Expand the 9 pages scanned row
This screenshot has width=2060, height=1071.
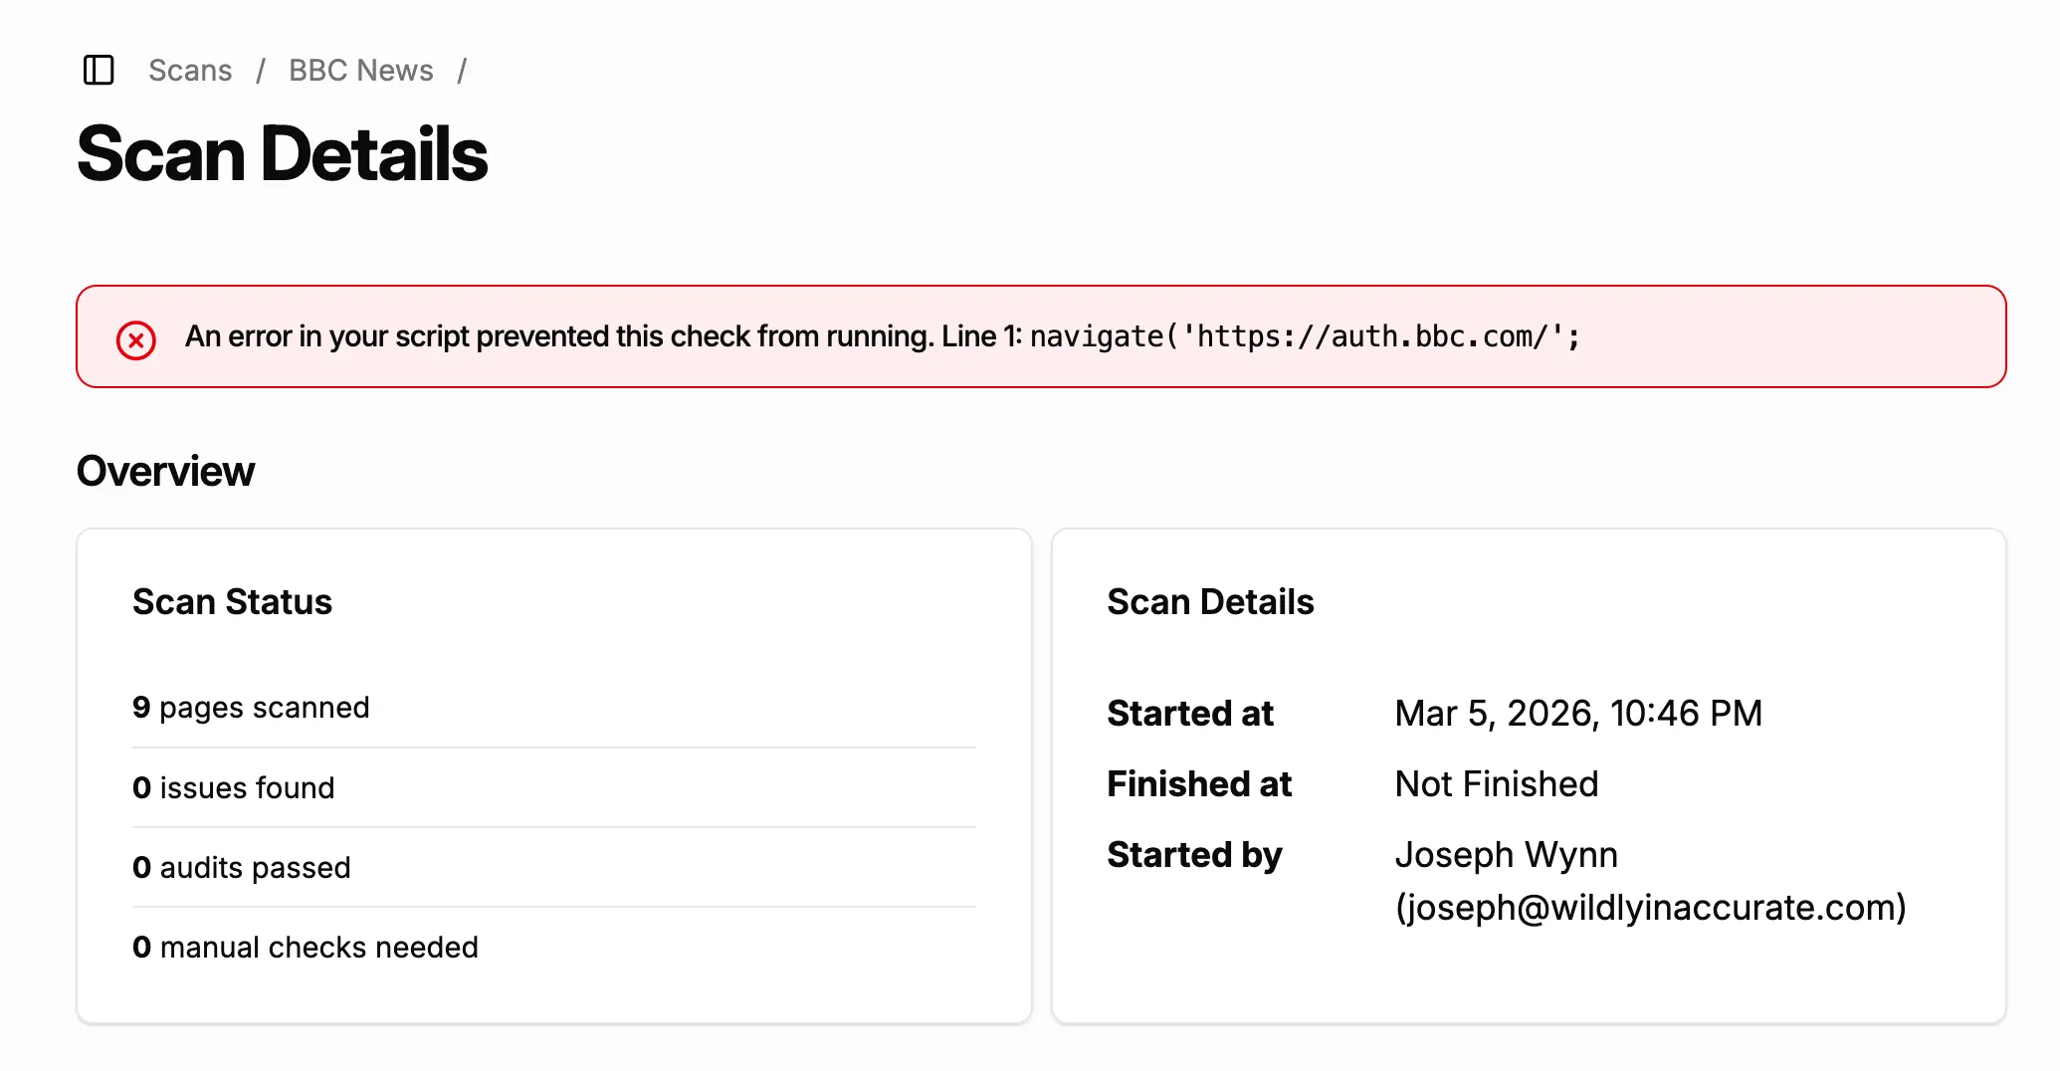(252, 708)
